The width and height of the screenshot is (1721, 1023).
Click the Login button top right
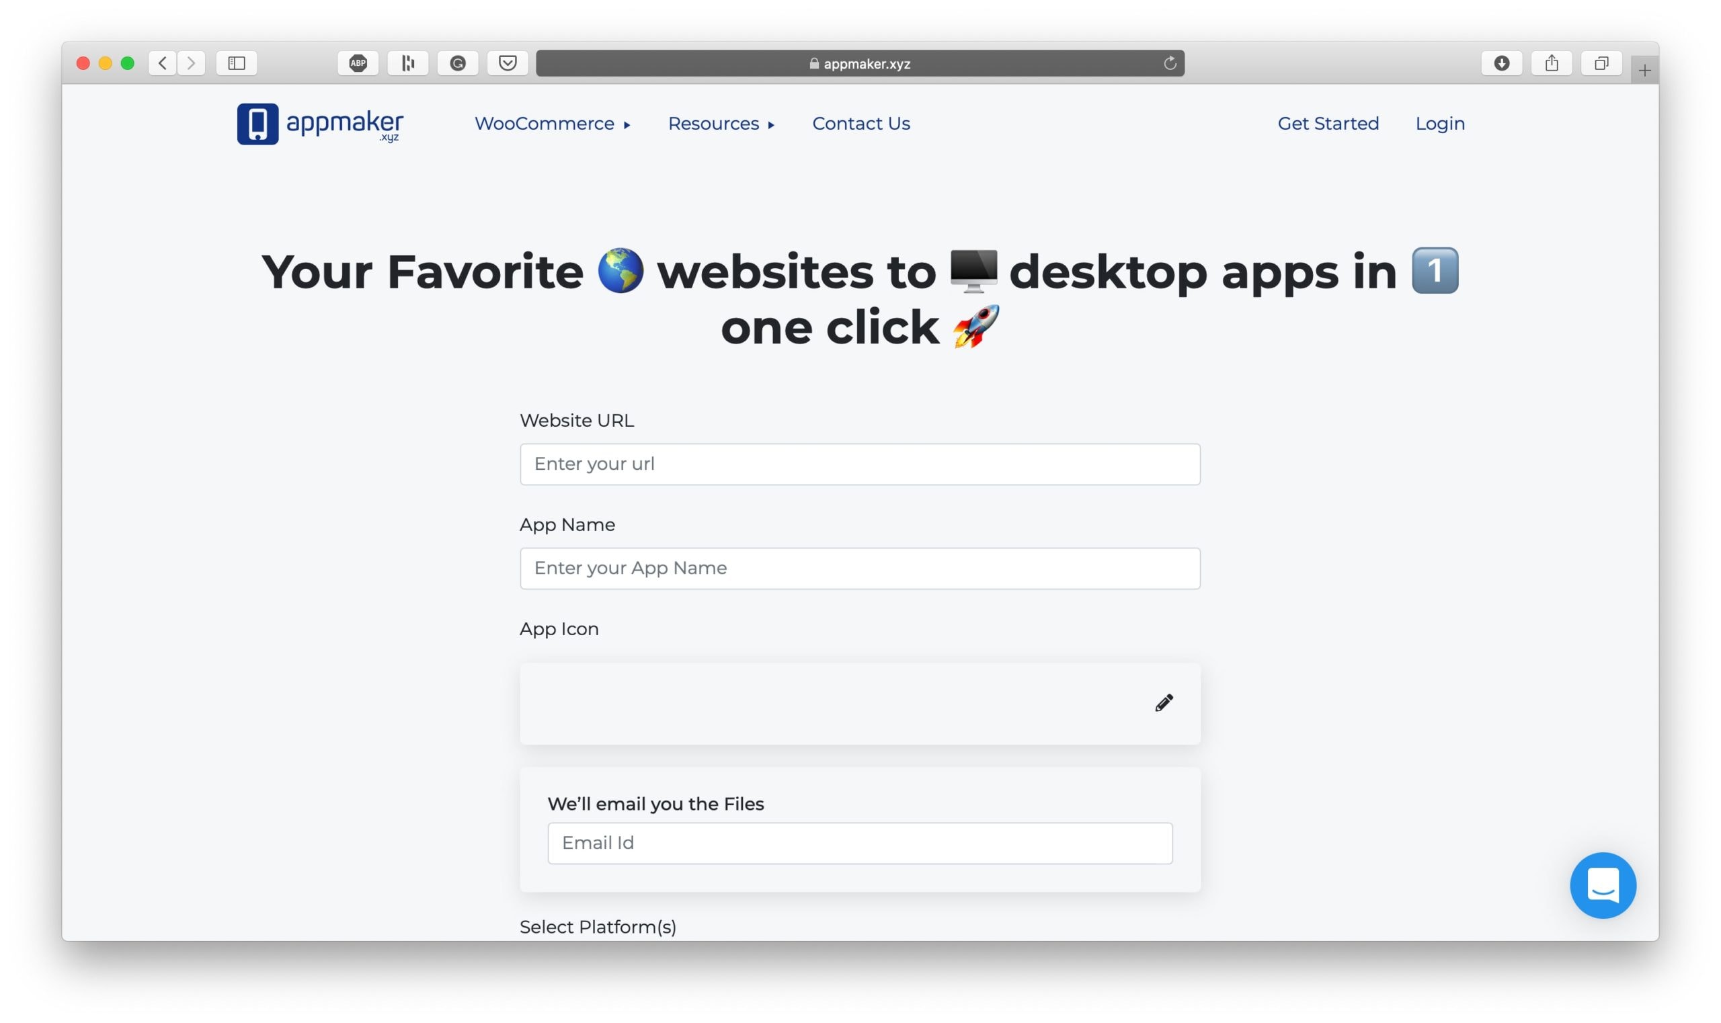coord(1441,123)
